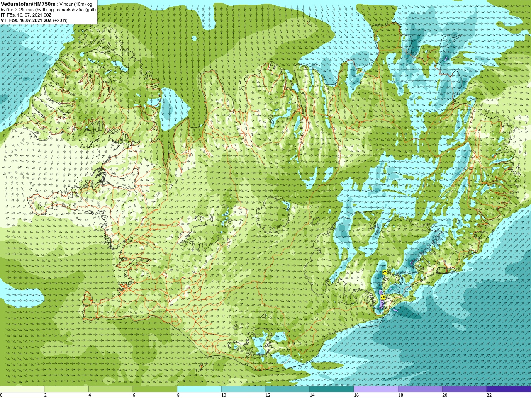Viewport: 531px width, 398px height.
Task: Click the 18–20 m/s purple legend swatch
Action: pos(420,389)
